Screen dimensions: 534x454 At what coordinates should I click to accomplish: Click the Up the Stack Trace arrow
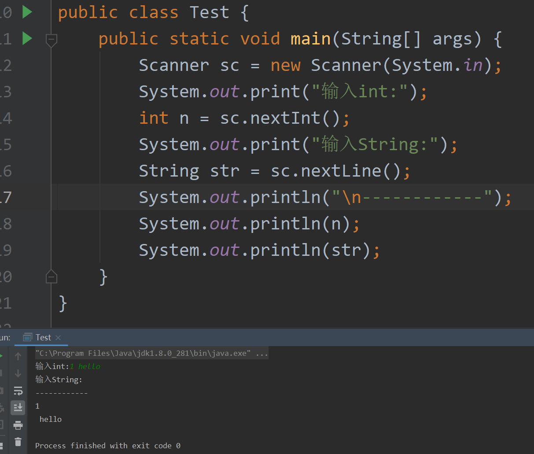click(x=18, y=356)
